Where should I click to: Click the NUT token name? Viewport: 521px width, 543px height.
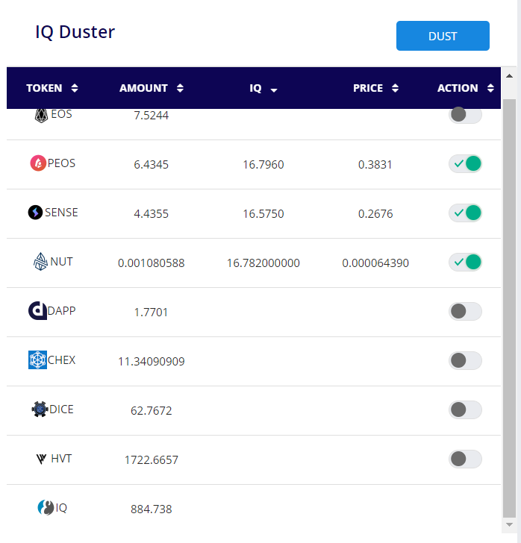click(61, 262)
